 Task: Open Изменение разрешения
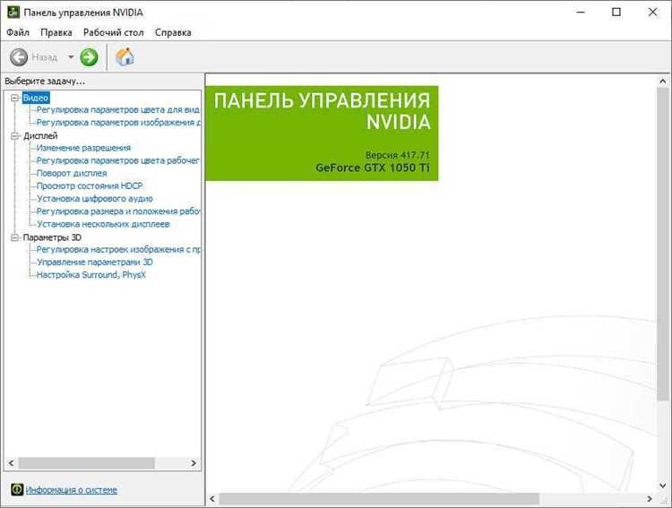83,148
